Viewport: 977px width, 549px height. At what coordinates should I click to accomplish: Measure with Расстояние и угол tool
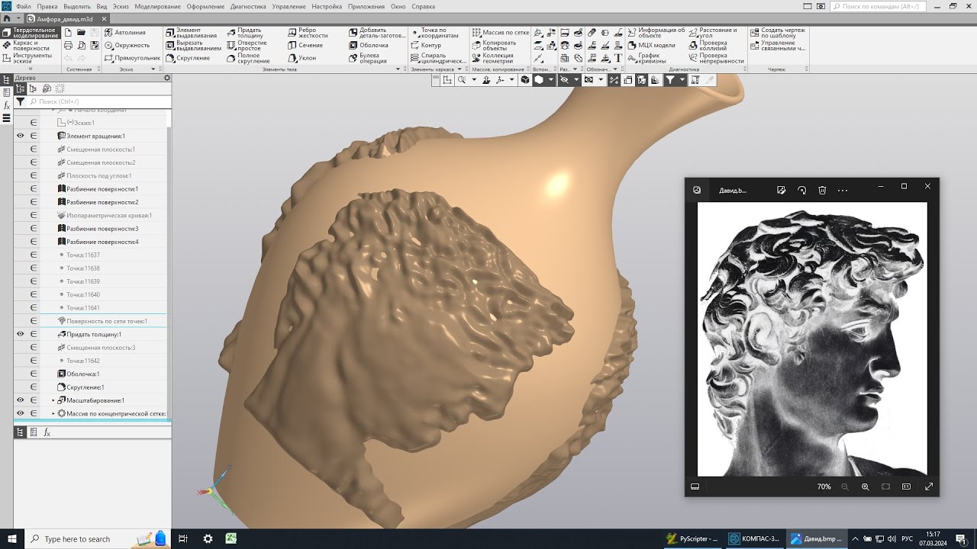713,33
